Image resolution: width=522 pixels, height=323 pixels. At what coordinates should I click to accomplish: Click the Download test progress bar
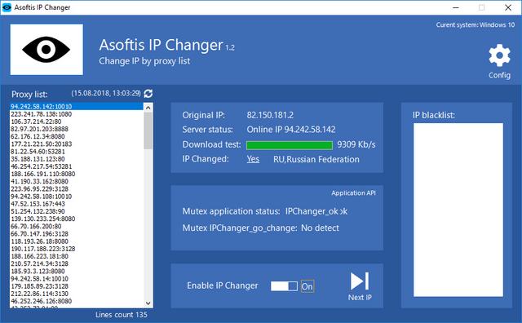pyautogui.click(x=290, y=145)
